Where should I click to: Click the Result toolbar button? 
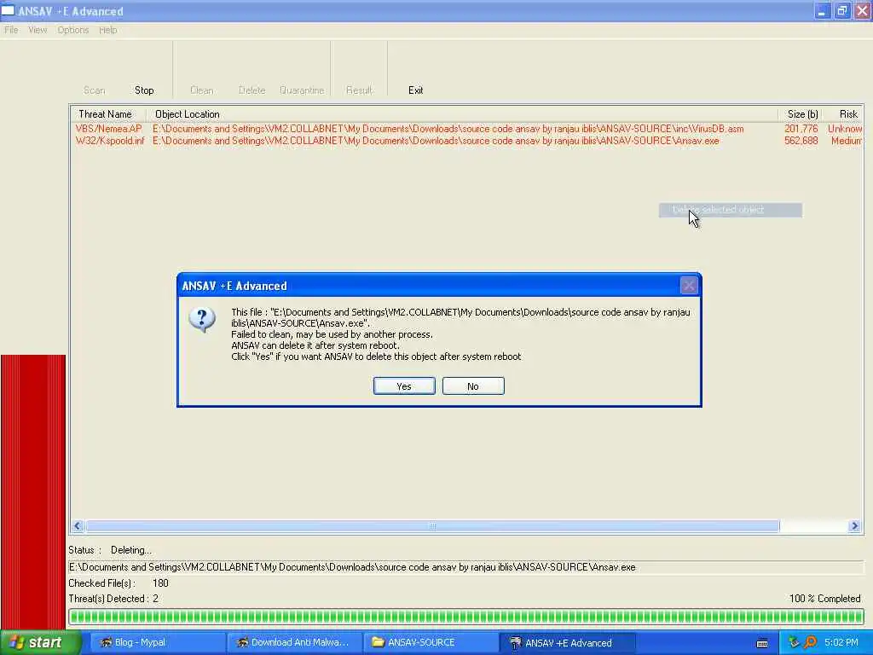point(359,90)
